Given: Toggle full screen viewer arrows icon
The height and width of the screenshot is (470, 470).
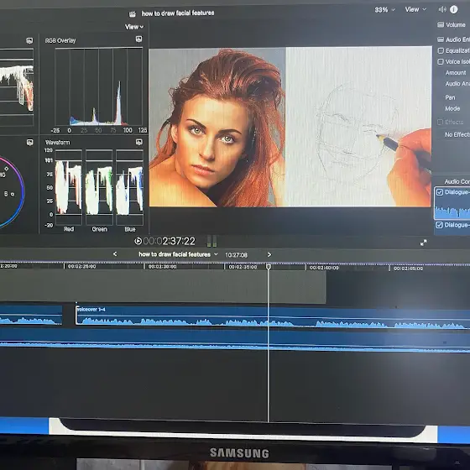Looking at the screenshot, I should [x=423, y=243].
